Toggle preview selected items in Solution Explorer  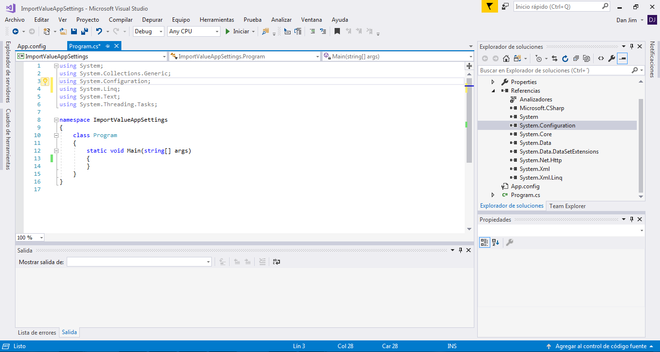(x=622, y=58)
